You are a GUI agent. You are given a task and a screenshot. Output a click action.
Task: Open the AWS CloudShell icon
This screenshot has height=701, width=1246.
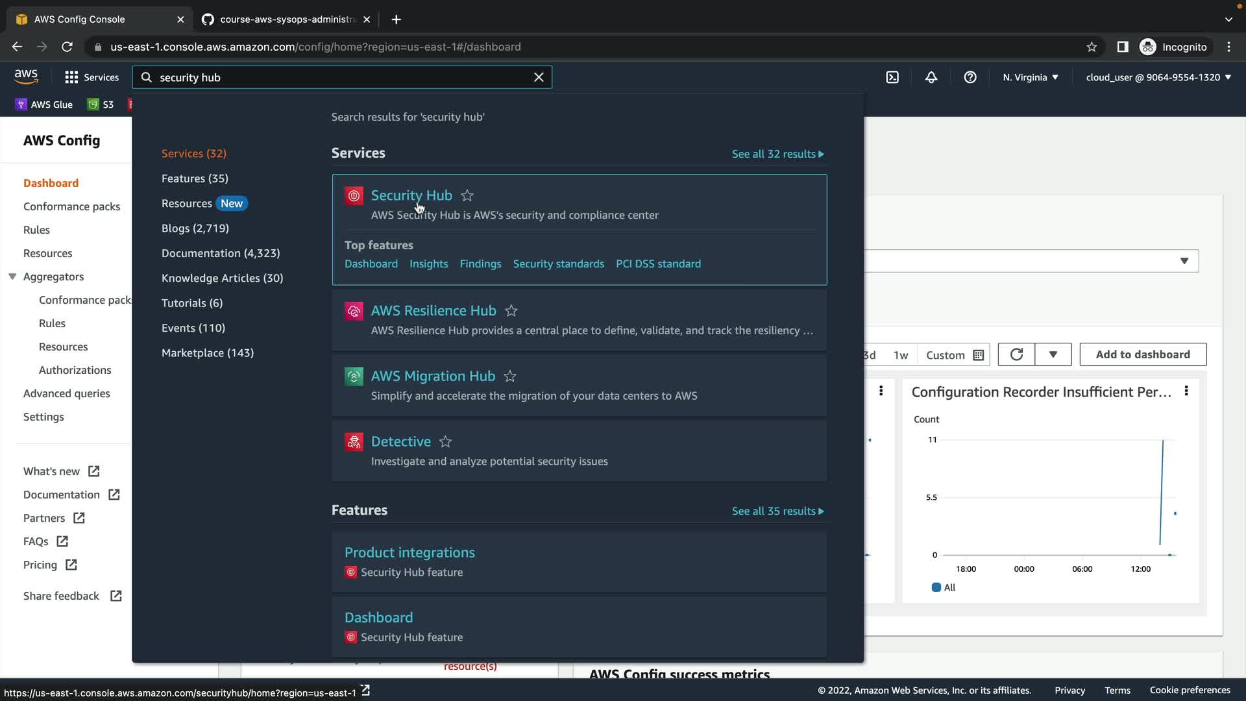click(x=892, y=77)
